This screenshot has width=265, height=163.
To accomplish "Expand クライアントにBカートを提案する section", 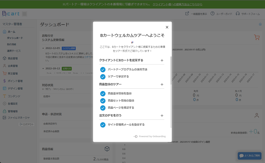I will tap(162, 60).
